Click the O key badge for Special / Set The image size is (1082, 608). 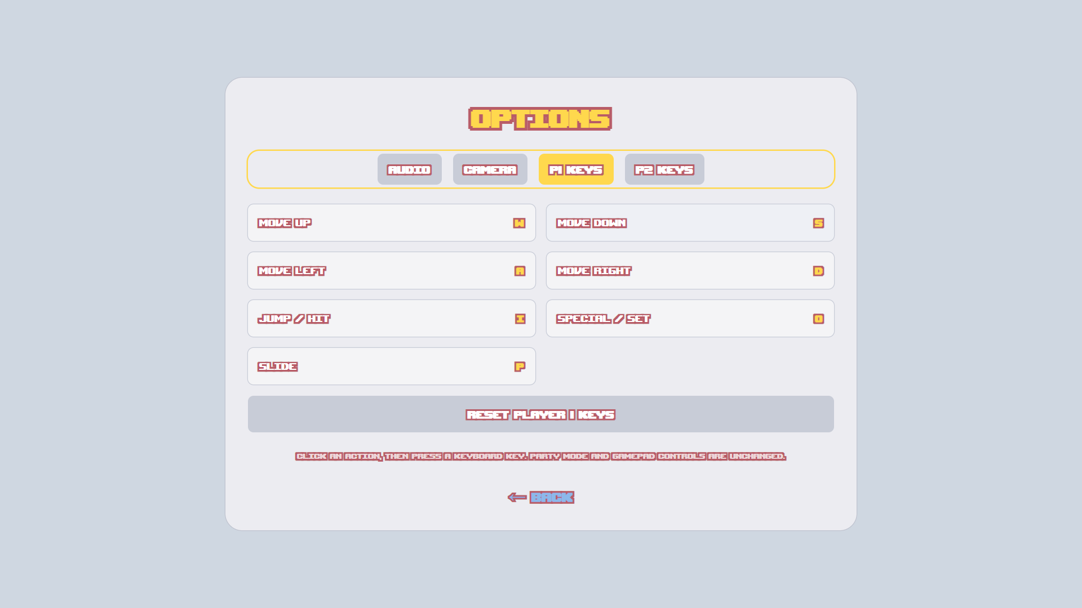click(x=818, y=319)
